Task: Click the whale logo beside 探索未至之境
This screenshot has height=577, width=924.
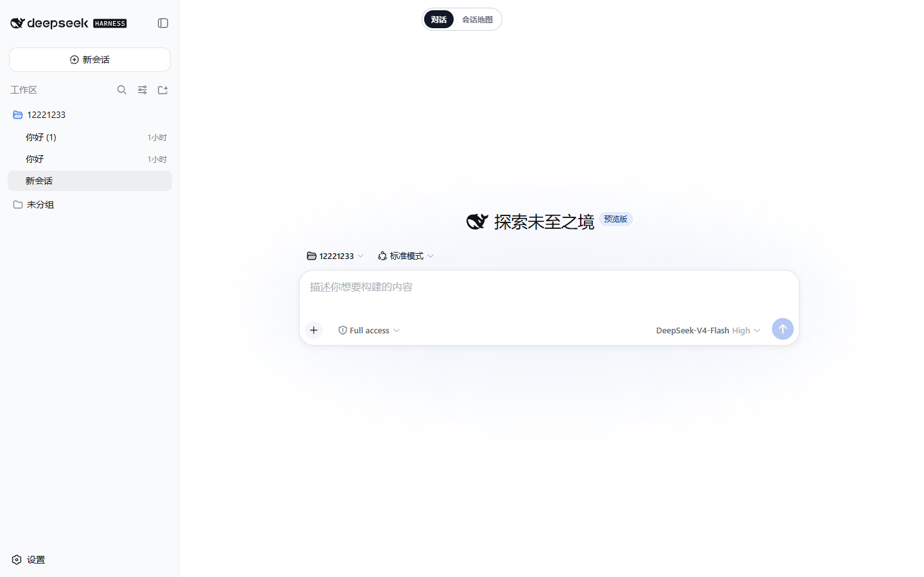Action: (477, 221)
